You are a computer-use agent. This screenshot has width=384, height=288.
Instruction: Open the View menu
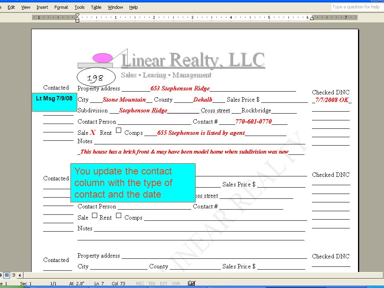[x=26, y=7]
